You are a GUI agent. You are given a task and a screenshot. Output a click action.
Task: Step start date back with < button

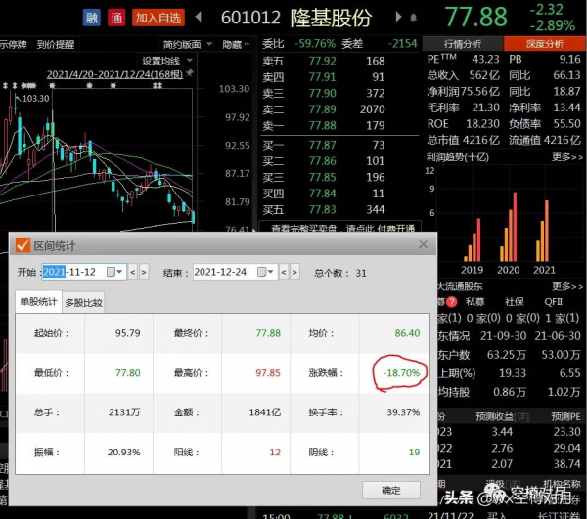click(132, 272)
